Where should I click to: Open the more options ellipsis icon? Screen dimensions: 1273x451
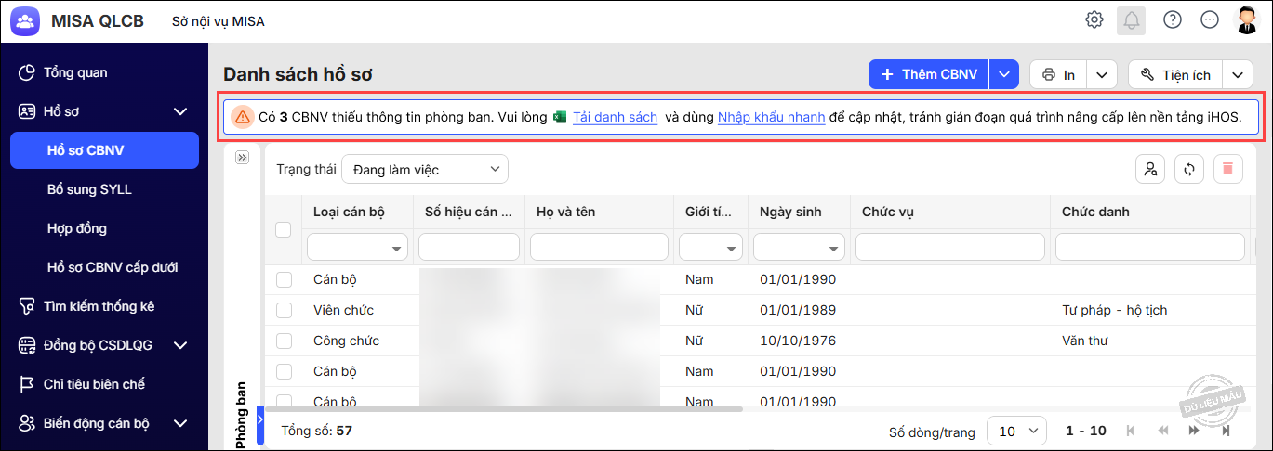(1210, 19)
